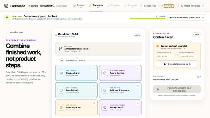Screen dimensions: 210x118
Task: Select the Fraud Check card title
Action: click(72, 90)
